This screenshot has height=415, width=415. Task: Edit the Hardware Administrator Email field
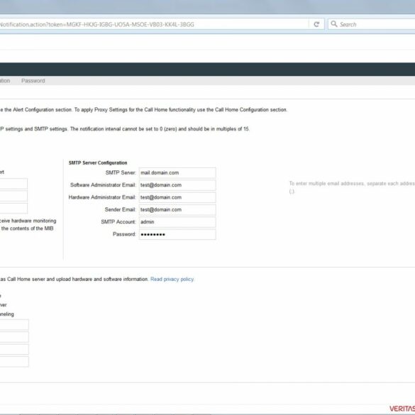pyautogui.click(x=177, y=197)
